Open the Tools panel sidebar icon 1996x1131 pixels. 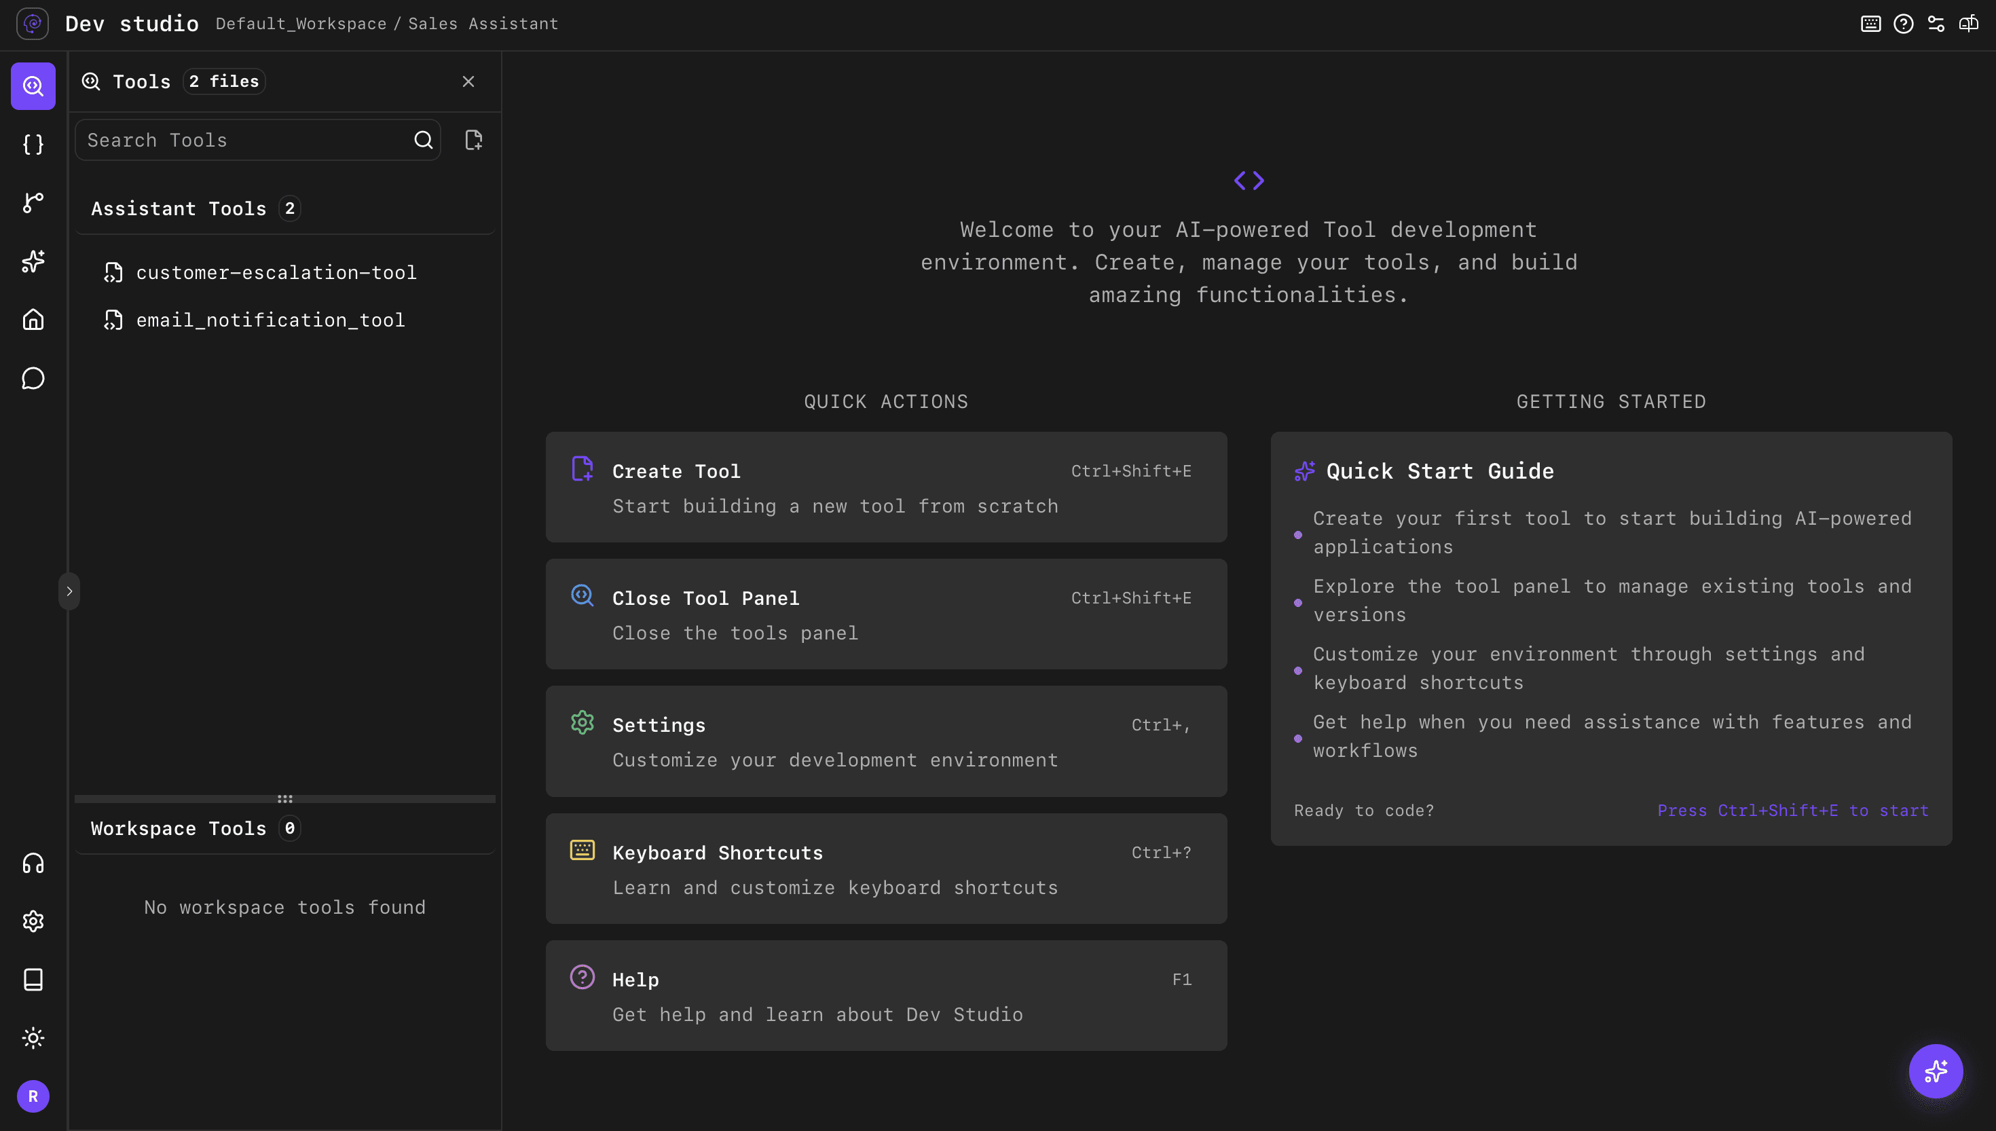pos(33,86)
